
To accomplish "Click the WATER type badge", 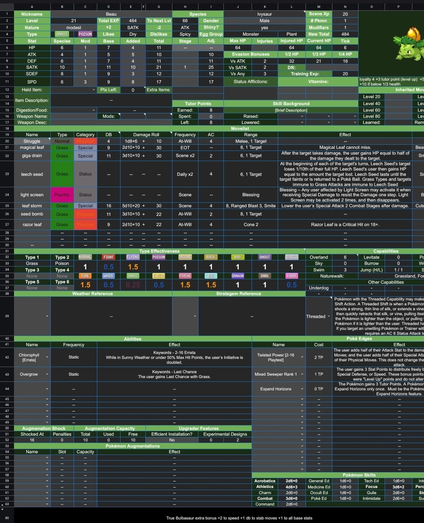I will point(108,276).
